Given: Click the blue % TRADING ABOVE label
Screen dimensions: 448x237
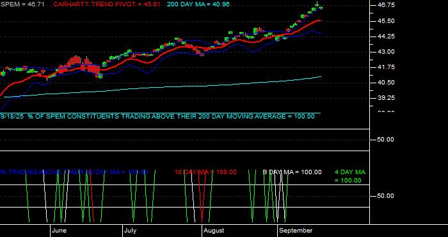Looking at the screenshot, I should pos(74,172).
